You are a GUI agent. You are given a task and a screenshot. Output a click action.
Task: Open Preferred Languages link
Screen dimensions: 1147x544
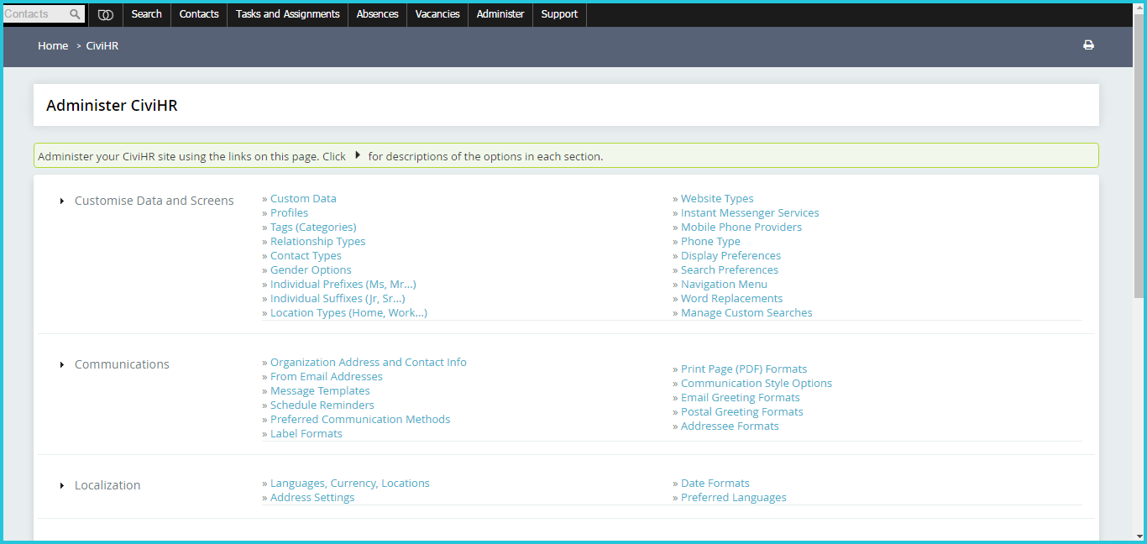[x=734, y=498]
